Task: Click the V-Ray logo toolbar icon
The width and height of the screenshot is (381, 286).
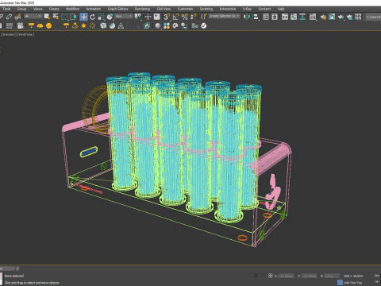Action: pyautogui.click(x=203, y=25)
